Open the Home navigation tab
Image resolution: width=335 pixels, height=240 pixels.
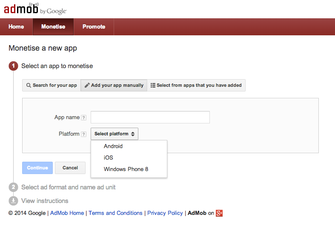tap(16, 27)
